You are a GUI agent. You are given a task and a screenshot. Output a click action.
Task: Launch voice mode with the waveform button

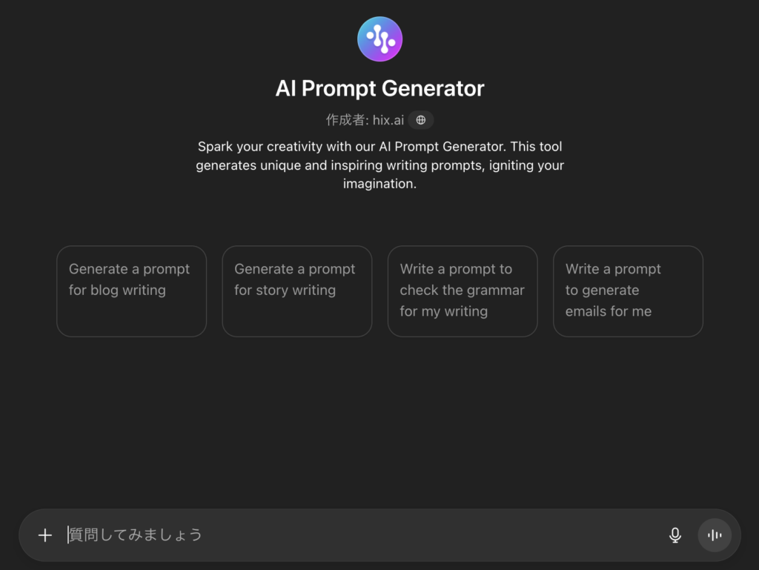(x=715, y=535)
